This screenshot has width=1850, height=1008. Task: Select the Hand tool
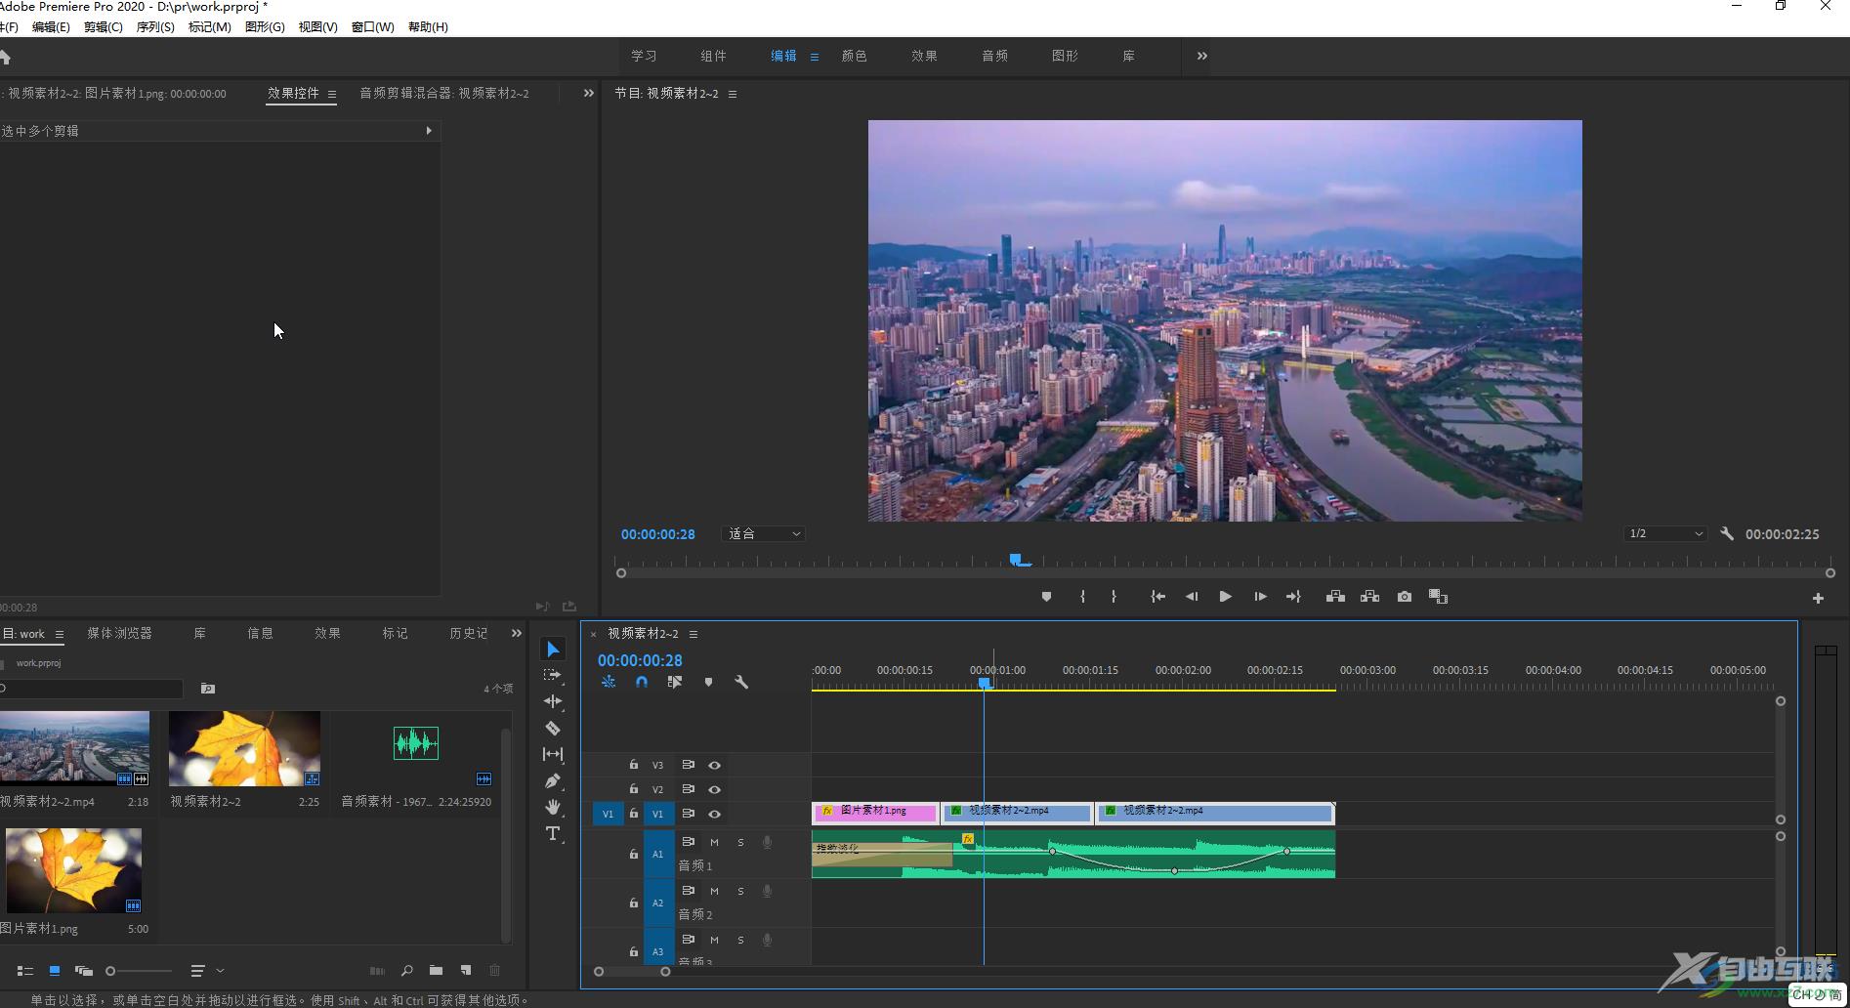point(553,807)
